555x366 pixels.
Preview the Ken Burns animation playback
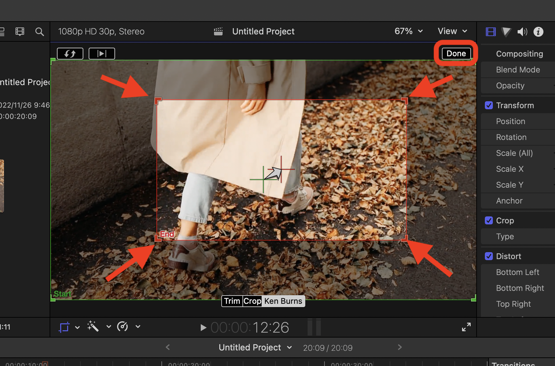coord(102,53)
